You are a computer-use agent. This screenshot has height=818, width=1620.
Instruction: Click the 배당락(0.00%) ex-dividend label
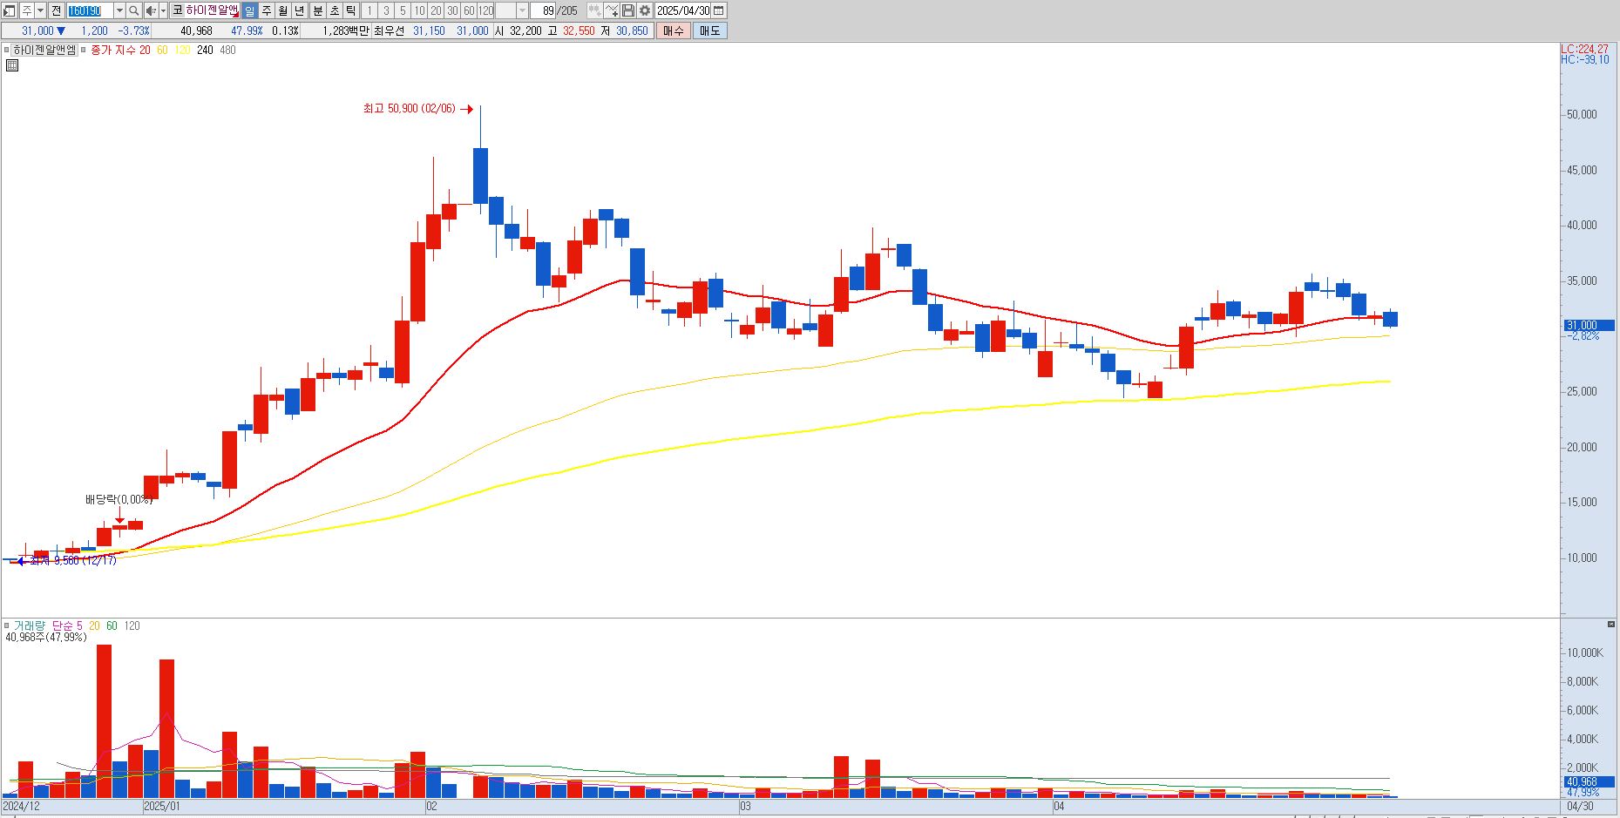pyautogui.click(x=119, y=499)
